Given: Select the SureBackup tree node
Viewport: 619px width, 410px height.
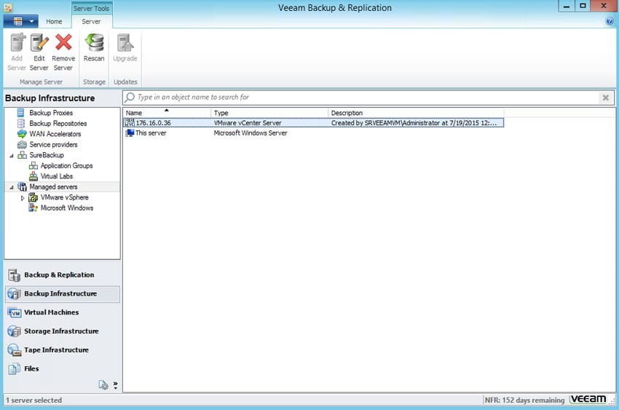Looking at the screenshot, I should [x=46, y=155].
